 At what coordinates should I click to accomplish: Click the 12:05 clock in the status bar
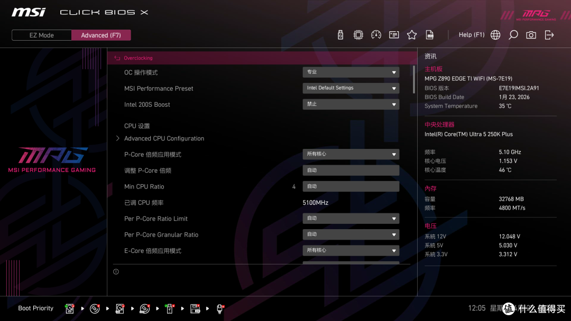[x=477, y=308]
